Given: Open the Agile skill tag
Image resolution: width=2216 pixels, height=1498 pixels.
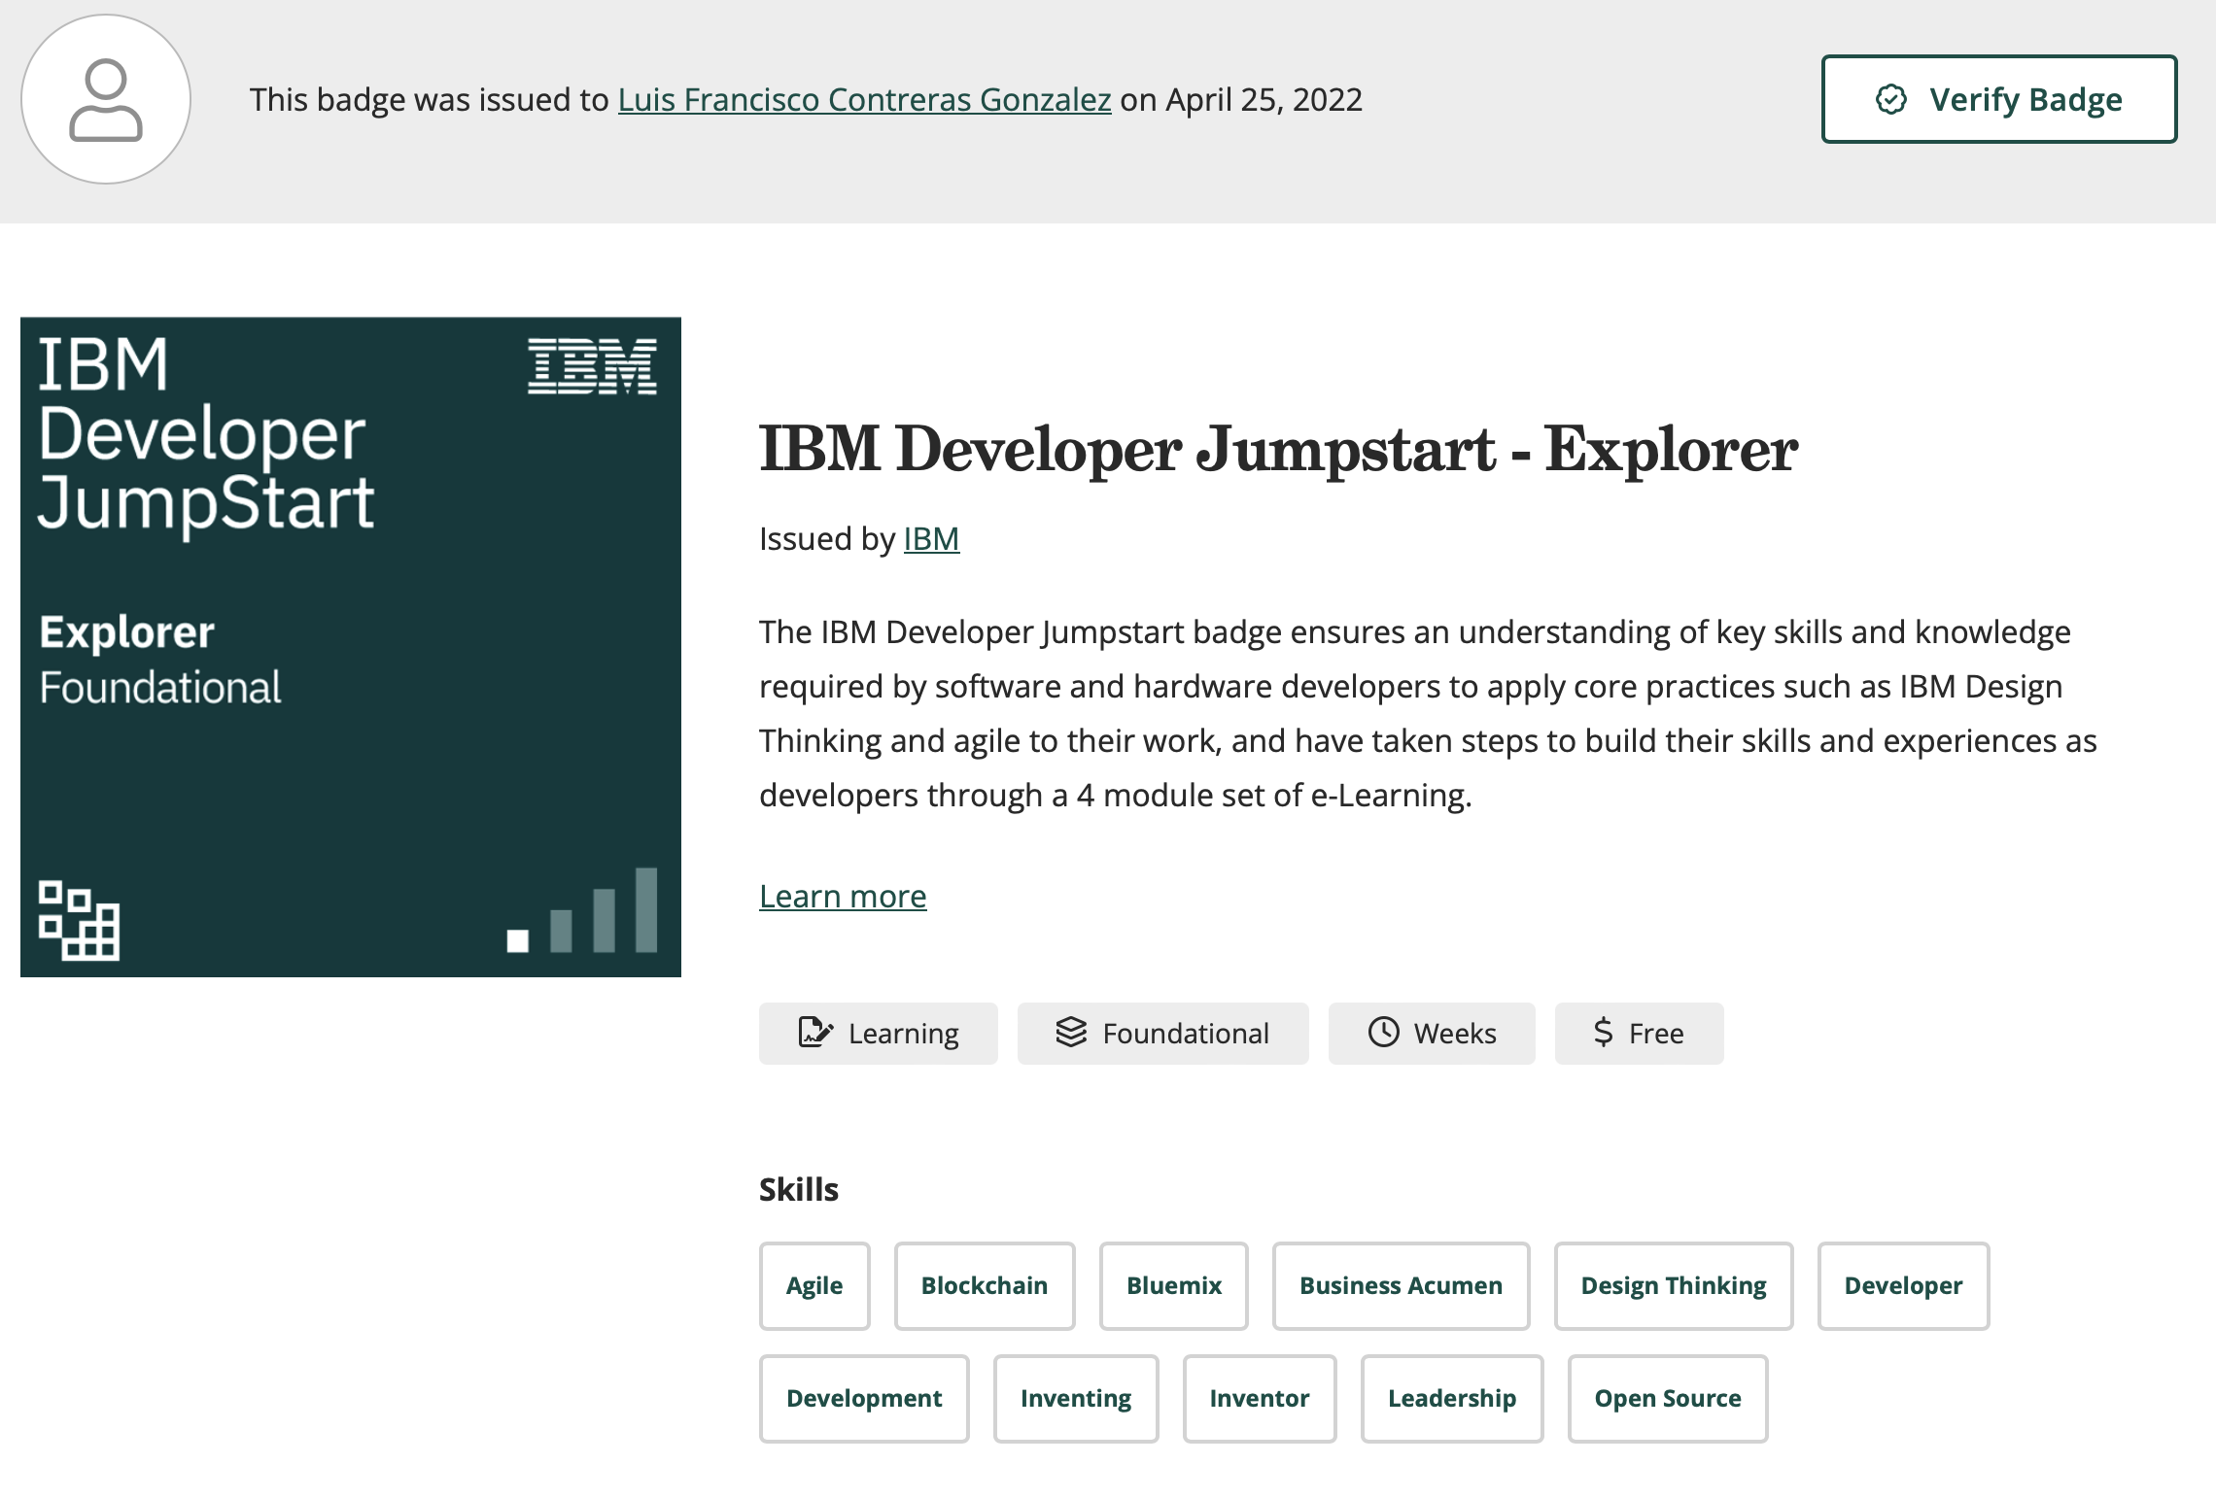Looking at the screenshot, I should tap(814, 1285).
